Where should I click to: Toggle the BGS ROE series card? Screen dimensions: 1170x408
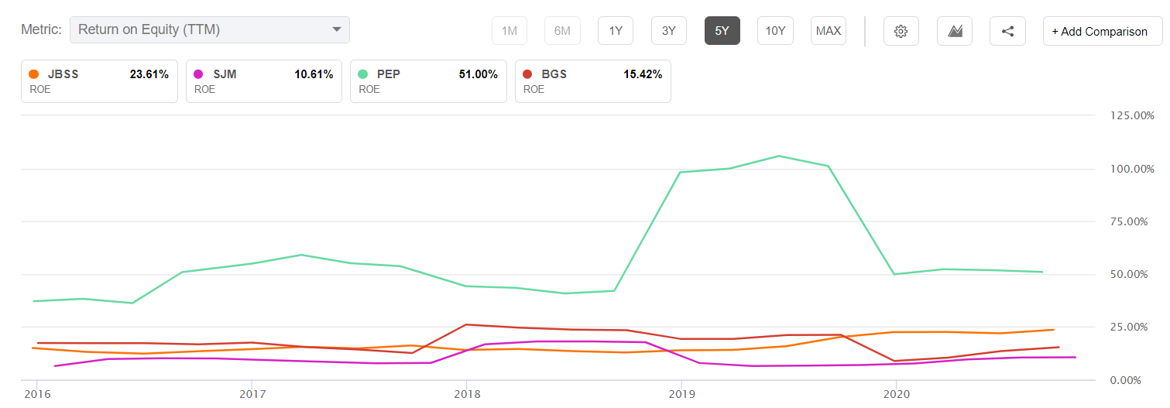pyautogui.click(x=593, y=81)
